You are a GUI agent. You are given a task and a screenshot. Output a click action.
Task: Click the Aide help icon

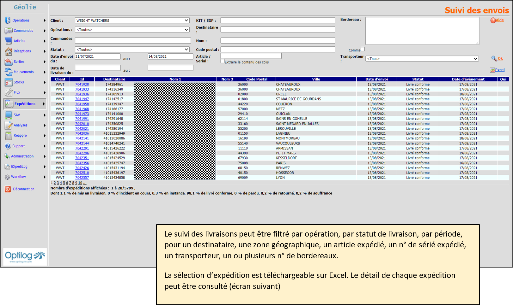pos(493,20)
